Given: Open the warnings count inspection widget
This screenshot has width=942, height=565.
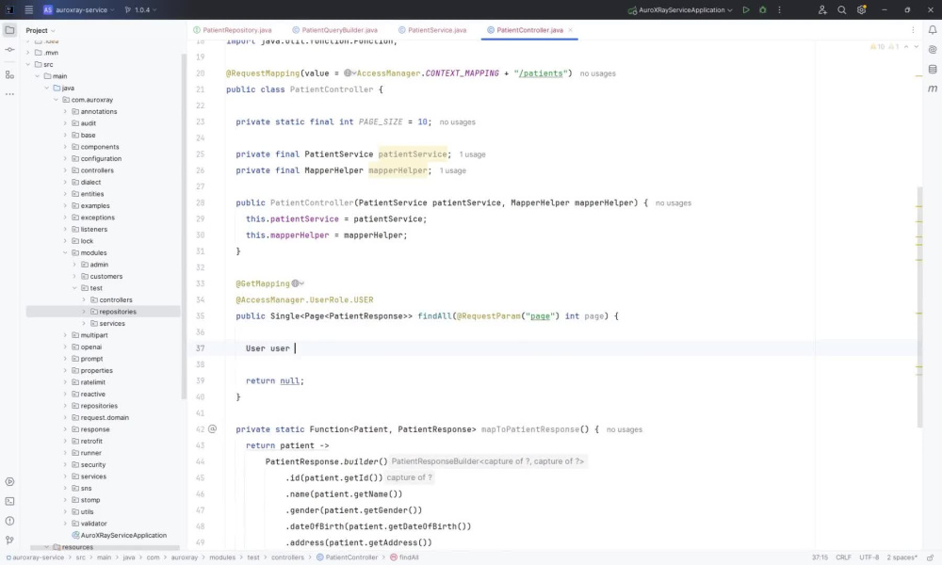Looking at the screenshot, I should click(x=884, y=47).
